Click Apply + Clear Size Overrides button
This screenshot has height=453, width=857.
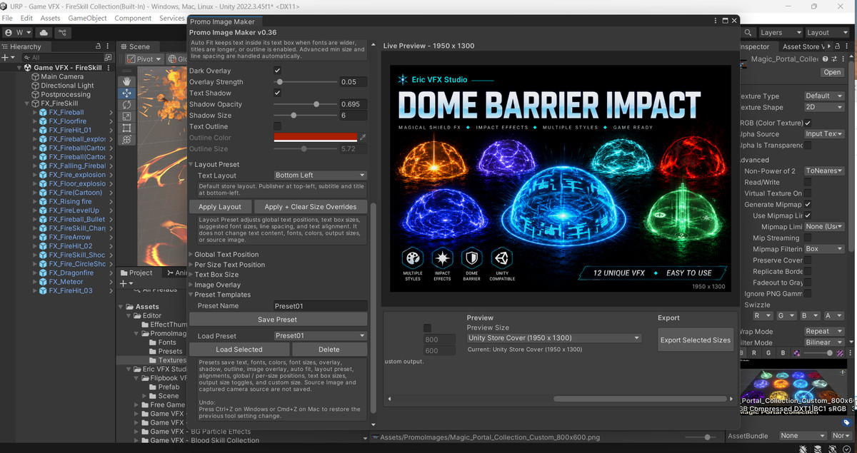click(x=311, y=206)
